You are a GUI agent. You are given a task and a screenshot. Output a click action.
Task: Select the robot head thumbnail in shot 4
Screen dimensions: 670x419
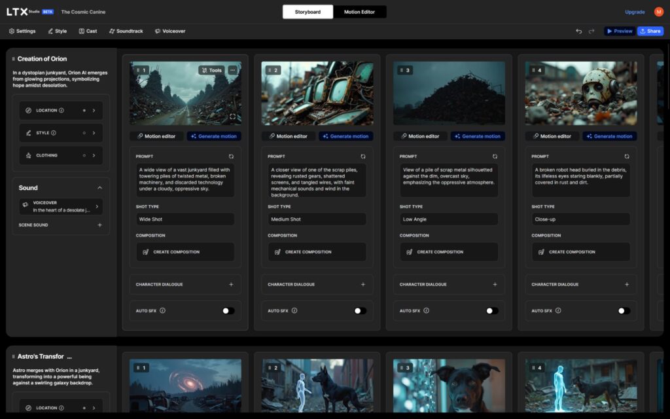coord(581,93)
